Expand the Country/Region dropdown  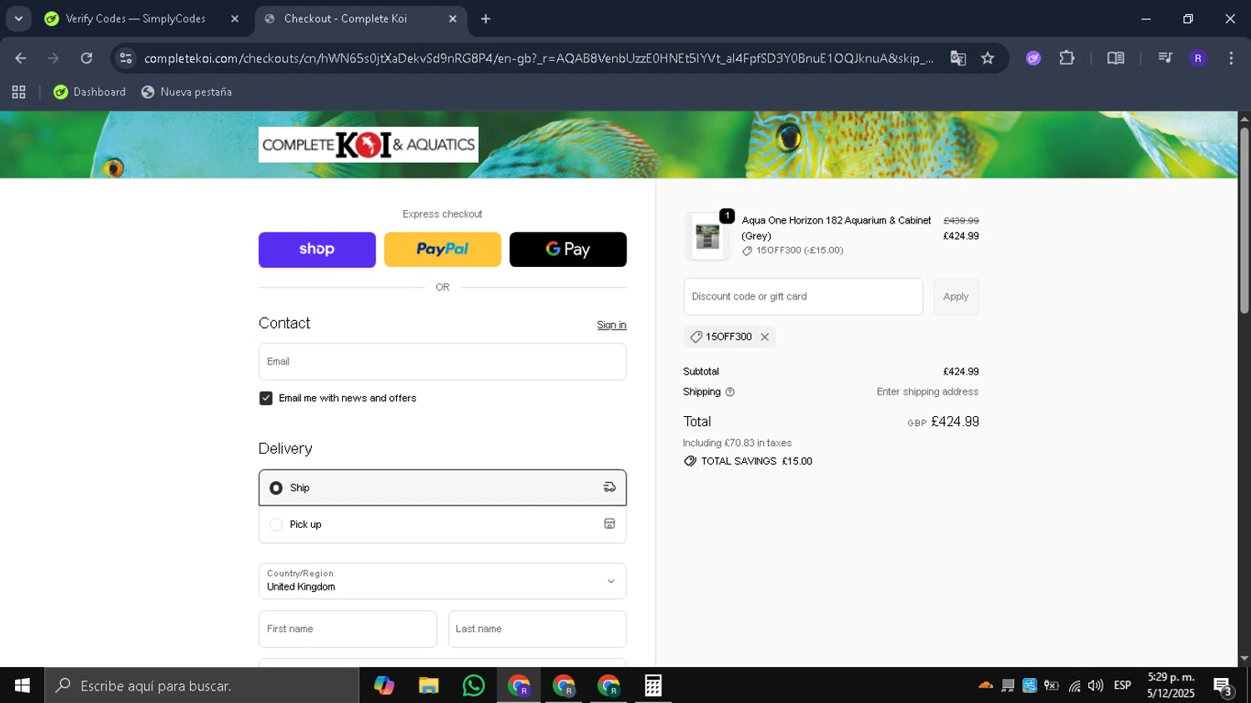click(442, 580)
